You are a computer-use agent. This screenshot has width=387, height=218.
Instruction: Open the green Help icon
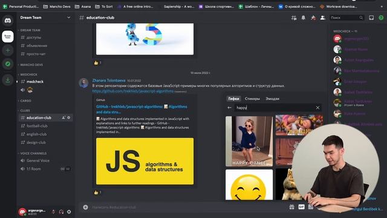pos(381,18)
